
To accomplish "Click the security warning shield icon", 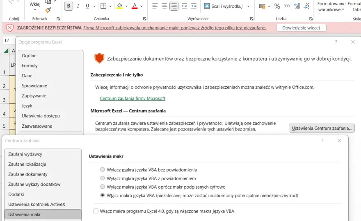I will point(10,28).
